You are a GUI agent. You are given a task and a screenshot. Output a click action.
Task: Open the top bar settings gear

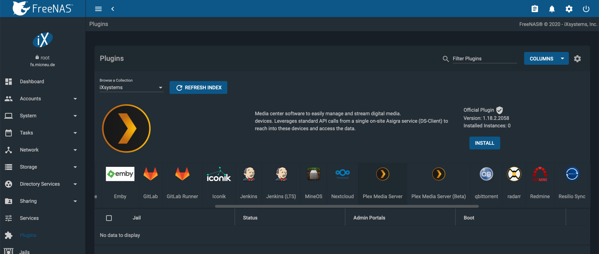pos(569,9)
